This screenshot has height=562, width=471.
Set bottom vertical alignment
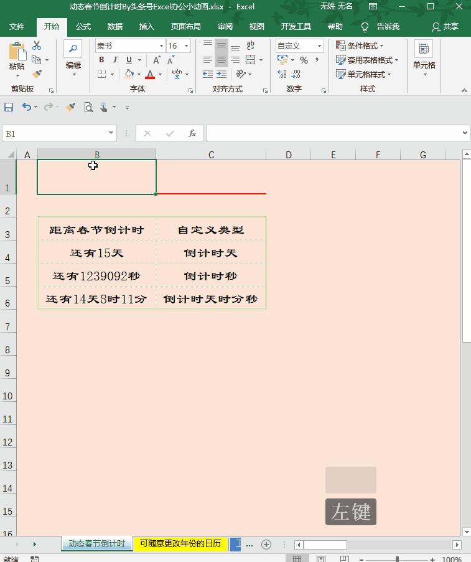pos(235,47)
